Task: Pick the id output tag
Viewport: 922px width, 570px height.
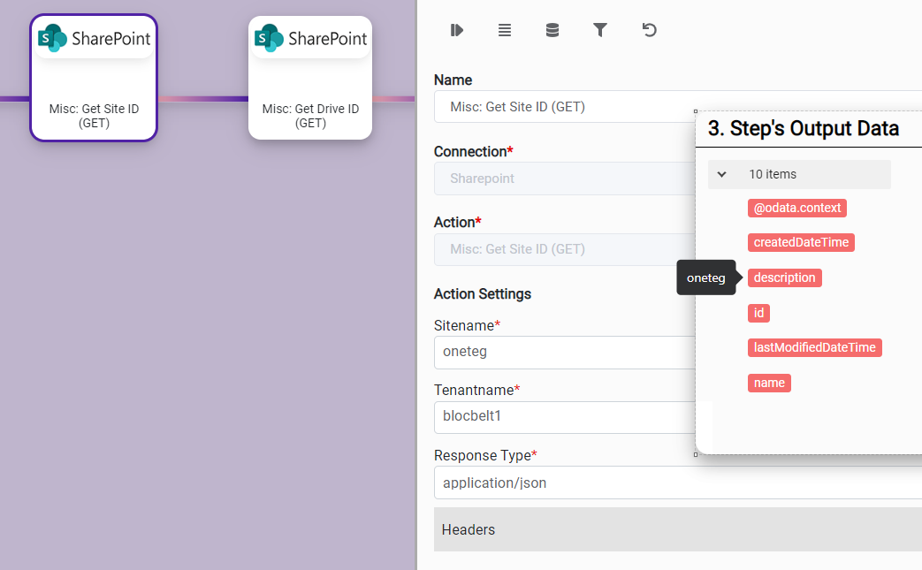Action: (758, 313)
